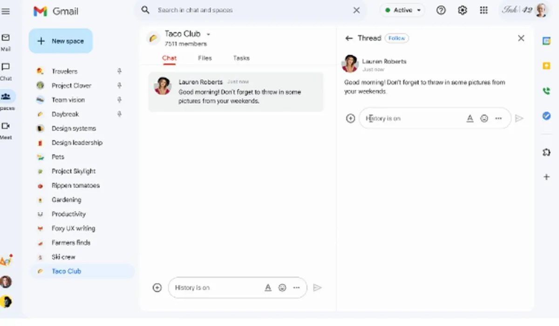Open Gmail settings
The width and height of the screenshot is (559, 326).
pos(462,10)
